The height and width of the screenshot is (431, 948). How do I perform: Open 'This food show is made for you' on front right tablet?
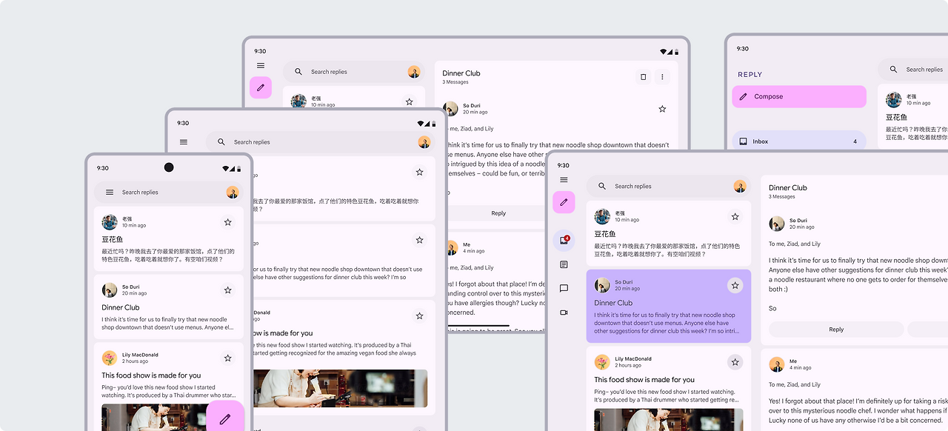pos(644,380)
